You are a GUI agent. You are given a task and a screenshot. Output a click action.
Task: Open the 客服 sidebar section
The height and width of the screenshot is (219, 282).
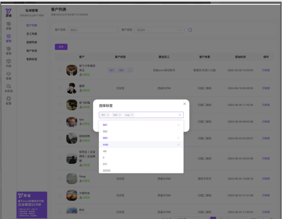(8, 76)
